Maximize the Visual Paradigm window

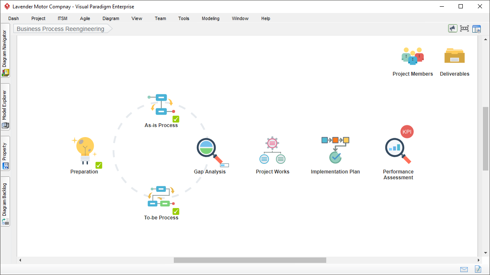461,6
